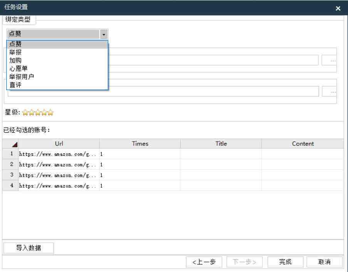Sort by the Url column header
Viewport: 348px width, 272px height.
point(59,144)
